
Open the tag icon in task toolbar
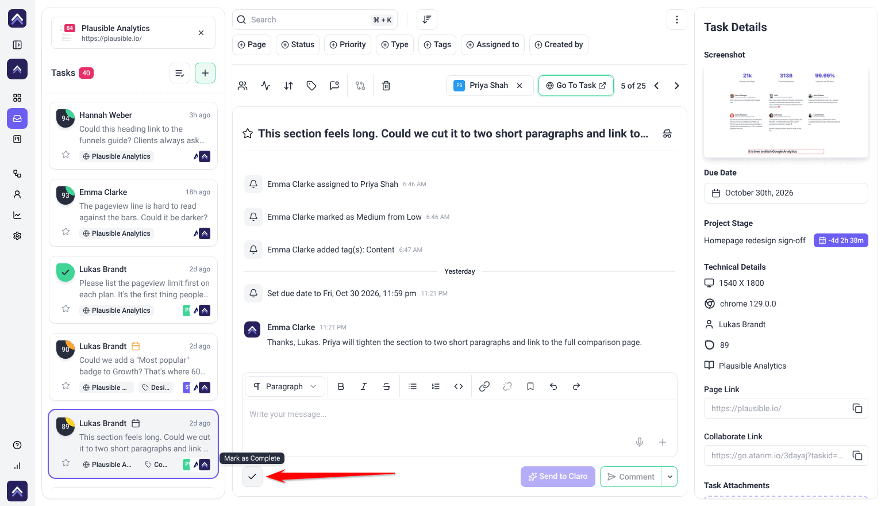point(311,86)
